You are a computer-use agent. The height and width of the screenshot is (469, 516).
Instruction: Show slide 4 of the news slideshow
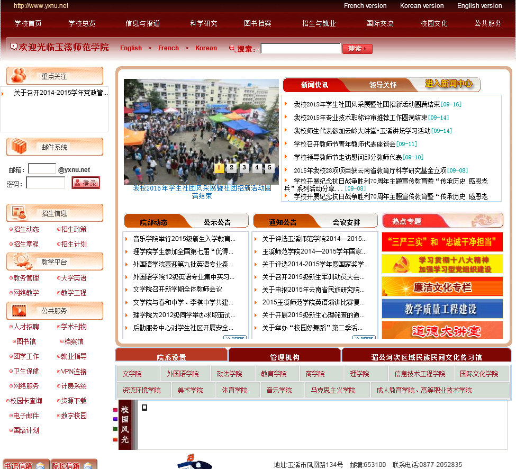pos(257,168)
